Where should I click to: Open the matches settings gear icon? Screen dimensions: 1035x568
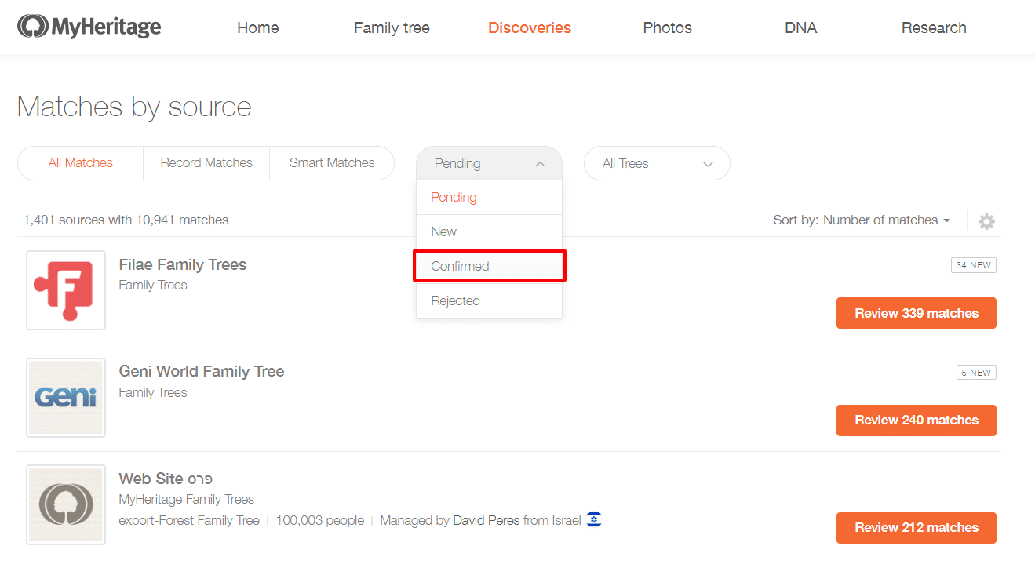[x=986, y=221]
